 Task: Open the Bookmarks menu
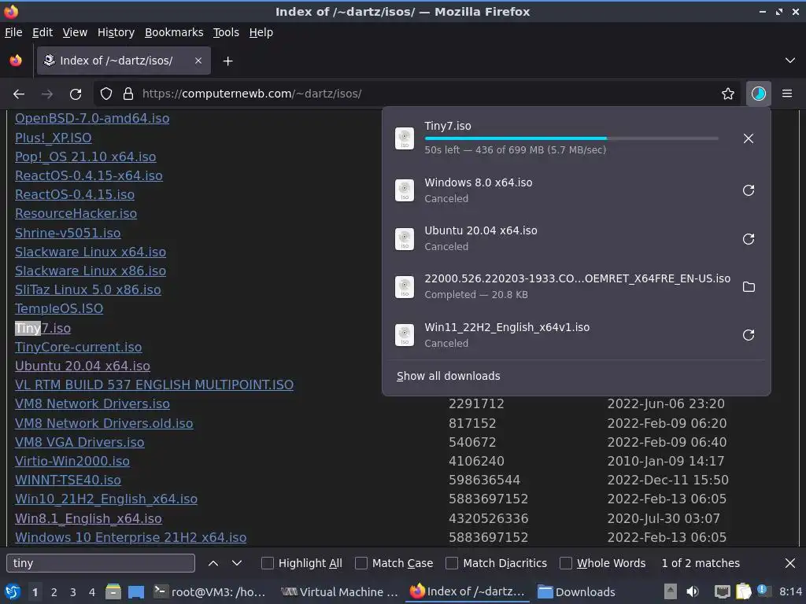pyautogui.click(x=174, y=32)
